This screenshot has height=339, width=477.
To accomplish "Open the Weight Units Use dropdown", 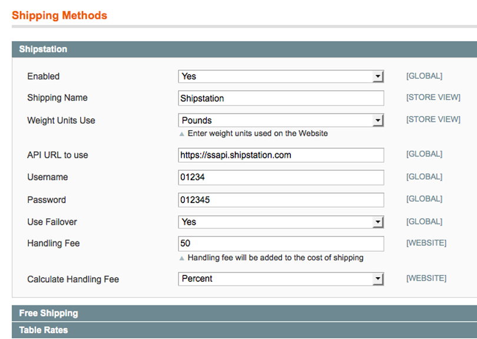I will tap(281, 121).
